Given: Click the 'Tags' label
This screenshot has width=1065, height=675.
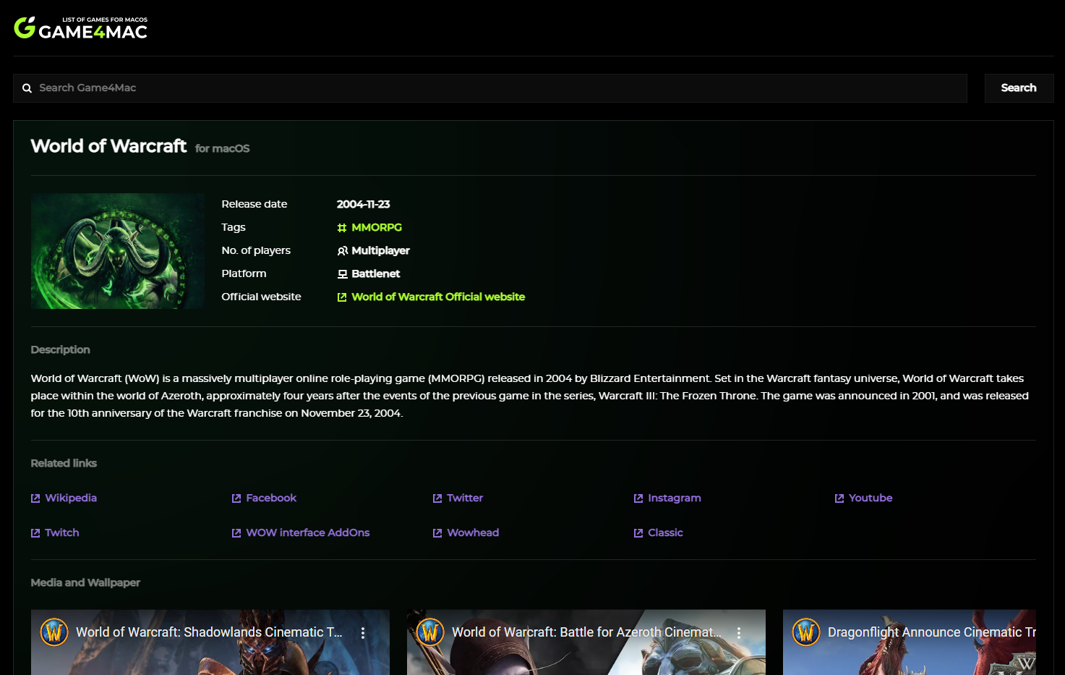Looking at the screenshot, I should [234, 227].
